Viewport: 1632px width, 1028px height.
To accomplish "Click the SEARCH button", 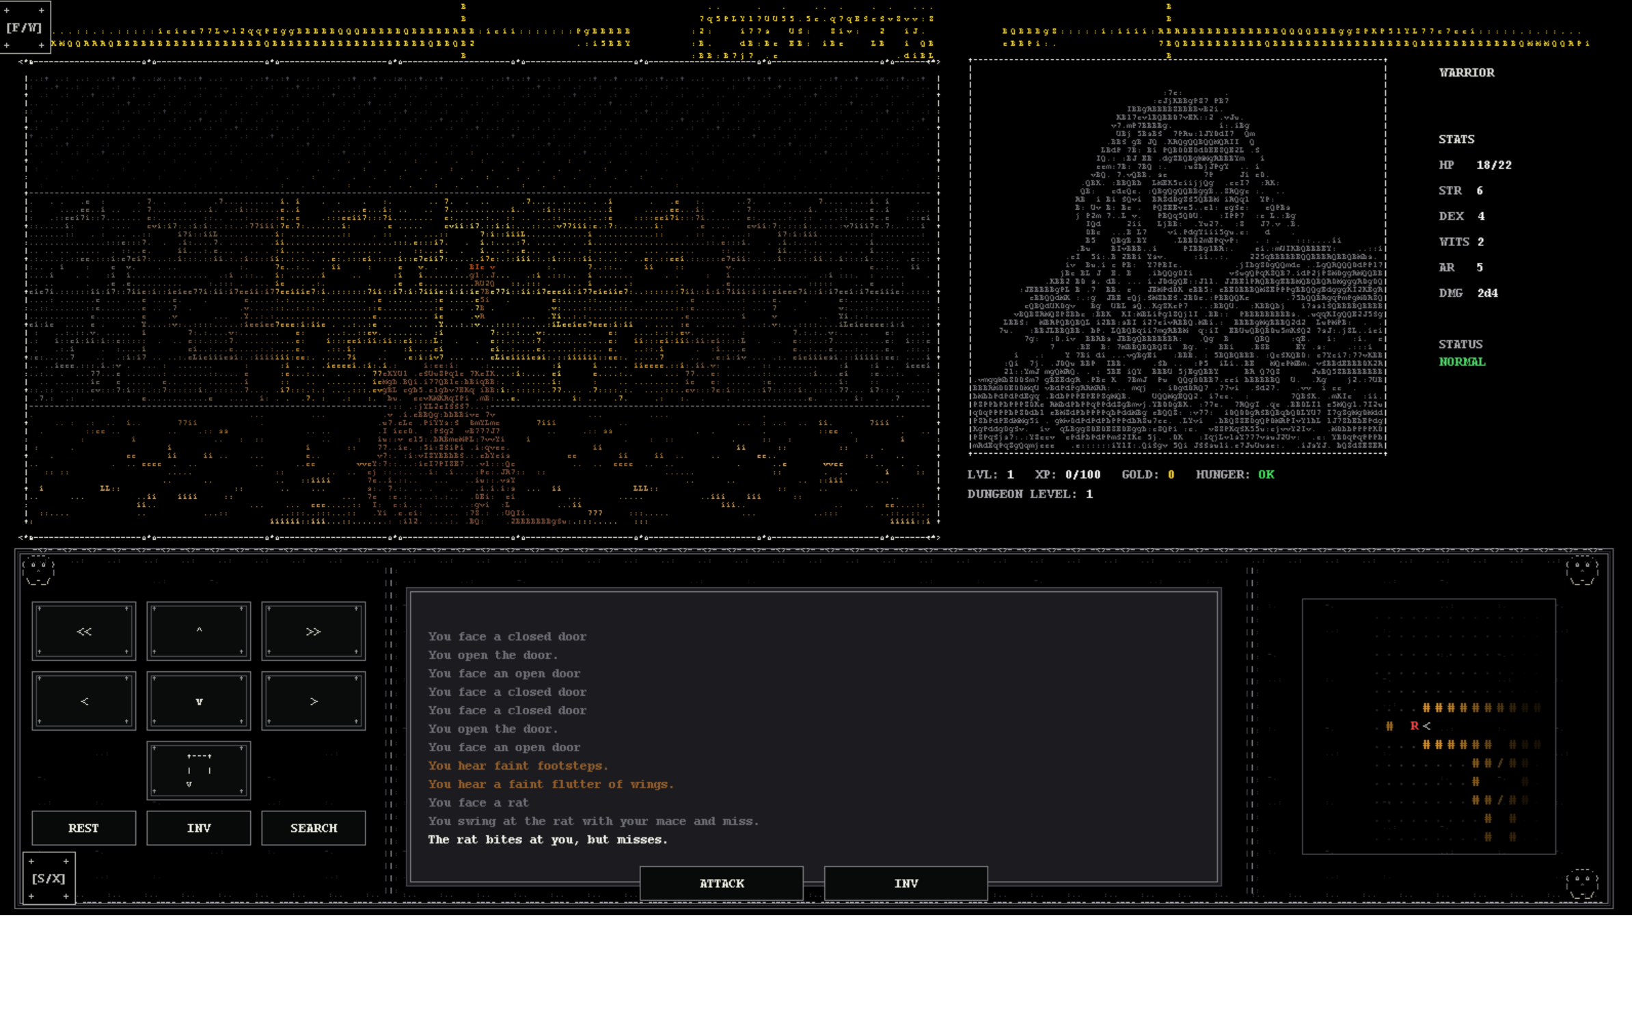I will point(313,828).
